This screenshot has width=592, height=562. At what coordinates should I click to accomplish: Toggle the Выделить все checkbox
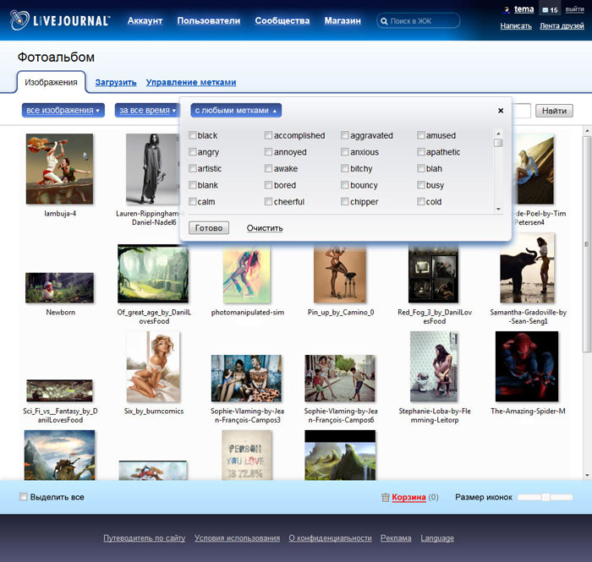pyautogui.click(x=24, y=497)
